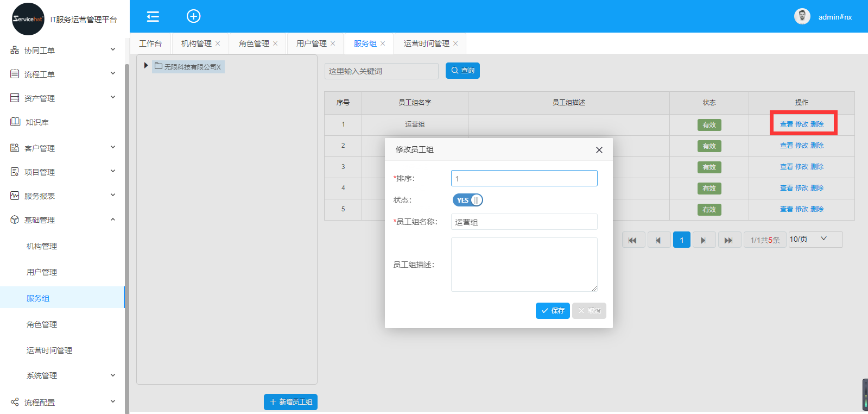Switch to the 运营时间管理 tab
The image size is (868, 414).
[426, 43]
